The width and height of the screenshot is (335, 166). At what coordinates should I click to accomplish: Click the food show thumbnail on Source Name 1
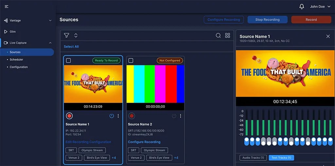(x=93, y=84)
